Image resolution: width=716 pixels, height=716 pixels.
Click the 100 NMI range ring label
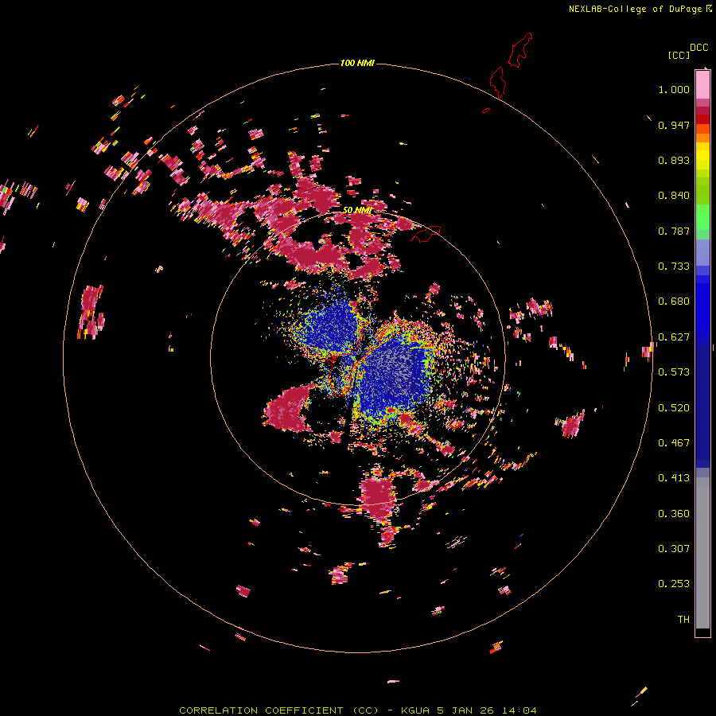(x=357, y=63)
